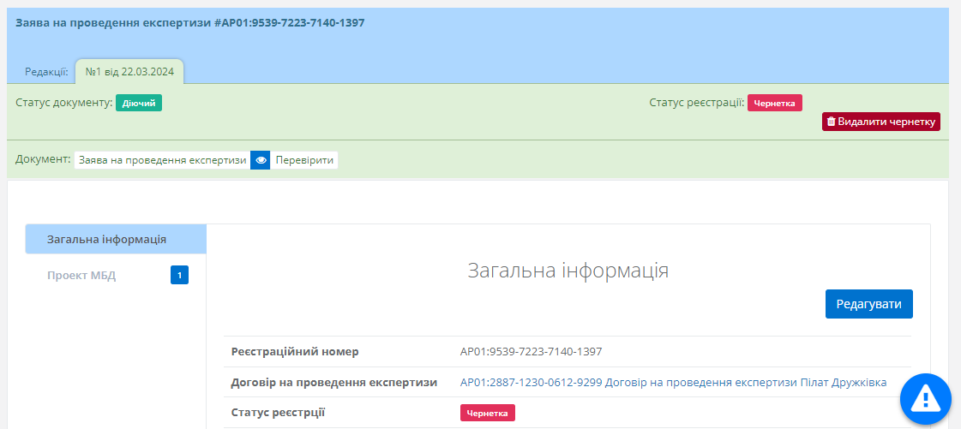Screen dimensions: 961x429
Task: Click the "Загальна інформація" main heading
Action: tap(568, 271)
